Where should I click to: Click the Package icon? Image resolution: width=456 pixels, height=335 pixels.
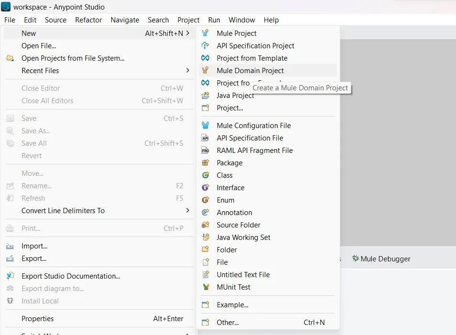[205, 162]
